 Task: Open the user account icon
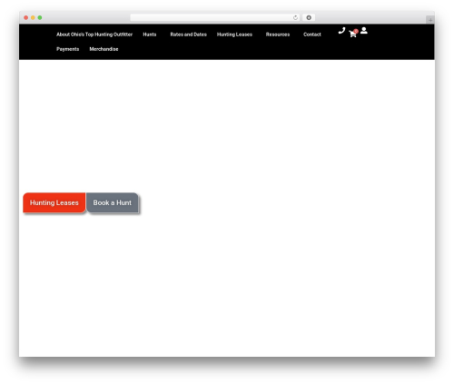coord(364,30)
